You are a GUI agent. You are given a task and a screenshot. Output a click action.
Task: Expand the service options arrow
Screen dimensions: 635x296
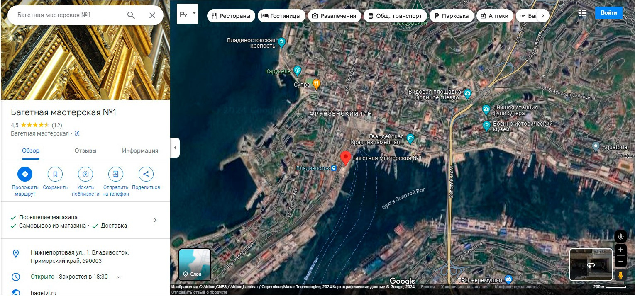click(x=155, y=220)
